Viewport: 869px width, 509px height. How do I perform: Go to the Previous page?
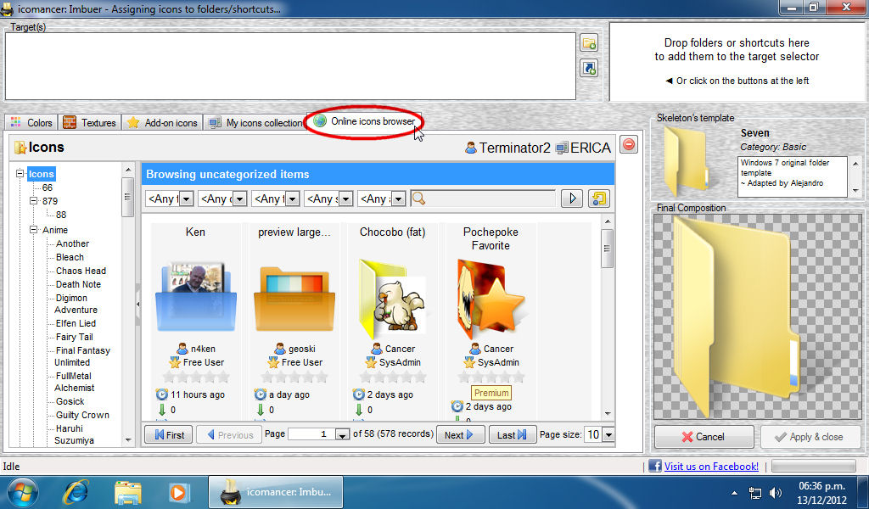(229, 435)
